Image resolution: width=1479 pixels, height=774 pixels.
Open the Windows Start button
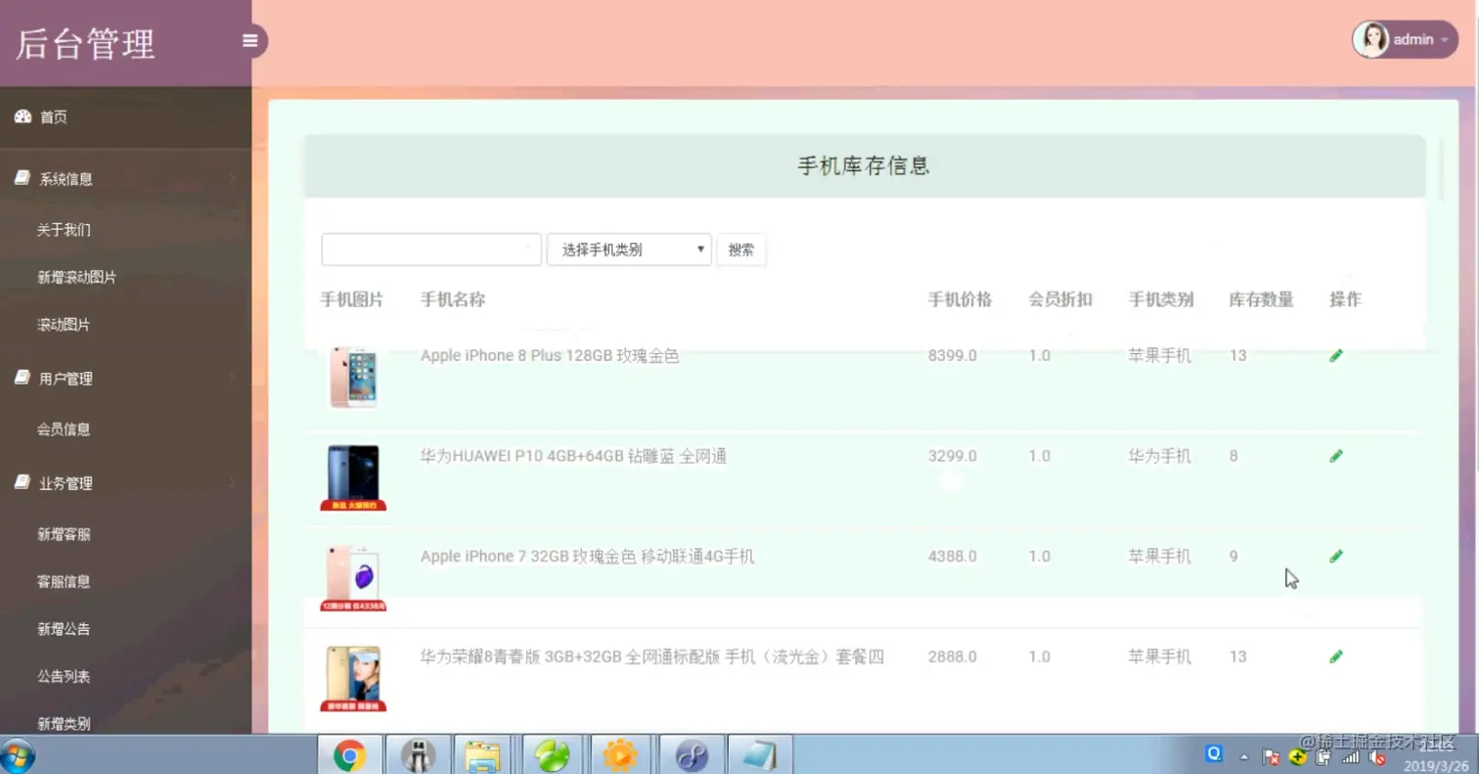click(x=19, y=755)
